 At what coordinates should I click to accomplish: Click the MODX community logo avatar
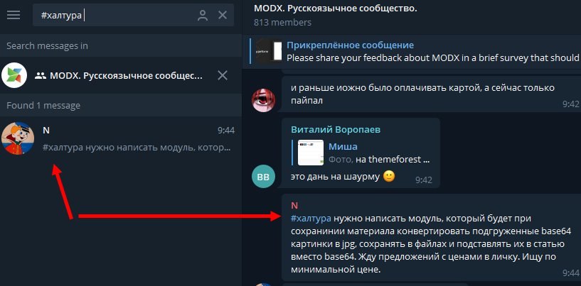tap(14, 75)
